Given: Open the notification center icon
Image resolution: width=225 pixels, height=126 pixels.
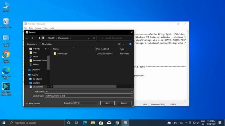Looking at the screenshot, I should coord(220,123).
